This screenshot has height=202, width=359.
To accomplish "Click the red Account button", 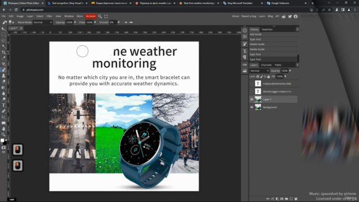I will tap(91, 16).
